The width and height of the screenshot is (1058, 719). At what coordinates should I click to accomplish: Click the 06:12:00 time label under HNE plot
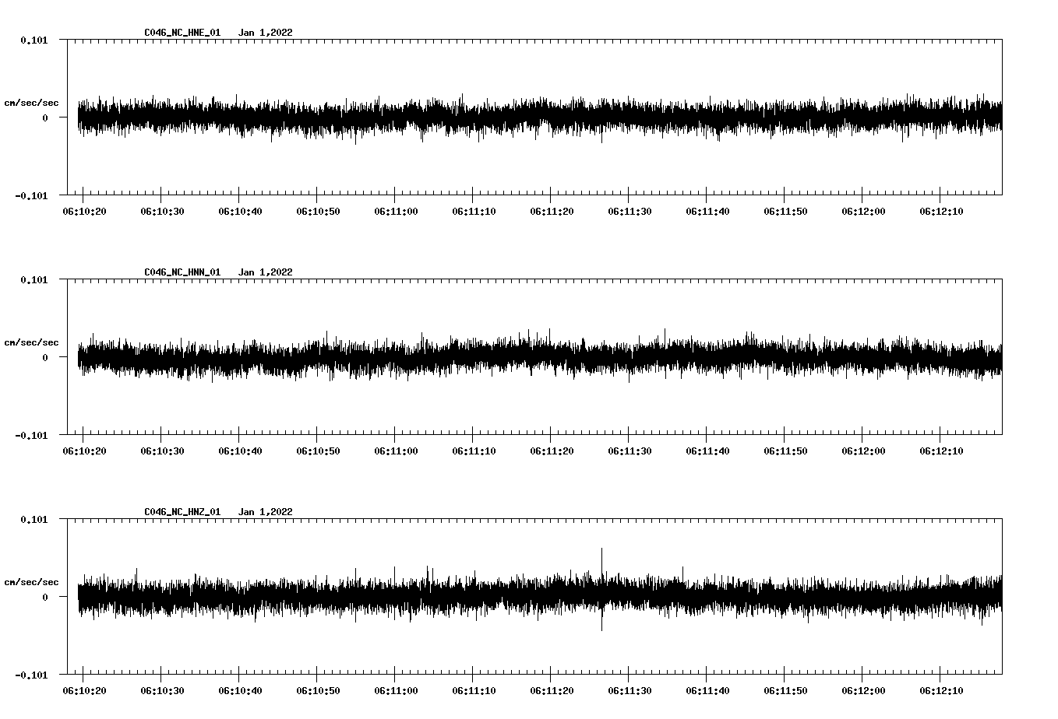863,212
